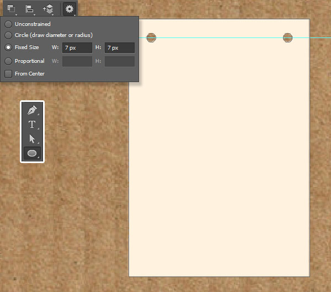Screen dimensions: 331x292
Task: Open the Path arrangement dropdown
Action: point(49,8)
